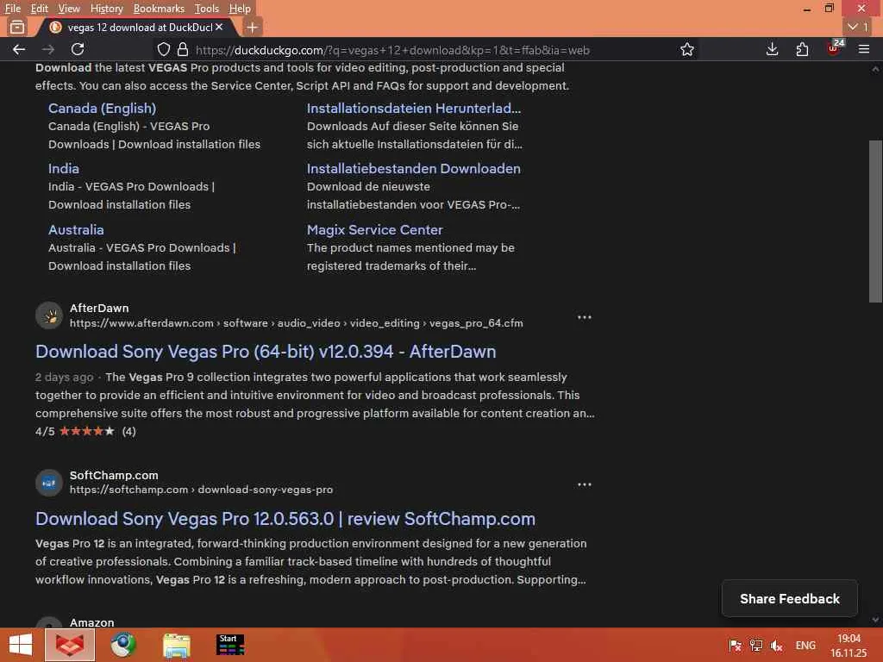Open the History menu

(x=106, y=9)
